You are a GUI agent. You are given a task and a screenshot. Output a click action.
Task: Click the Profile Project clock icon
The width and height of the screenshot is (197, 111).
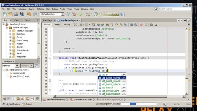(x=96, y=14)
